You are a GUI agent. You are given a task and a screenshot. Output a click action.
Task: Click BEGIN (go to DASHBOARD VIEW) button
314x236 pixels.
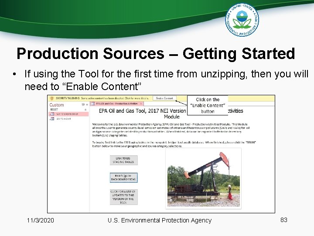pyautogui.click(x=123, y=177)
